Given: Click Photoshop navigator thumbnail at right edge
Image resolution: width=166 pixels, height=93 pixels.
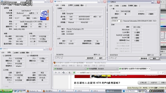Looking at the screenshot, I should point(163,37).
